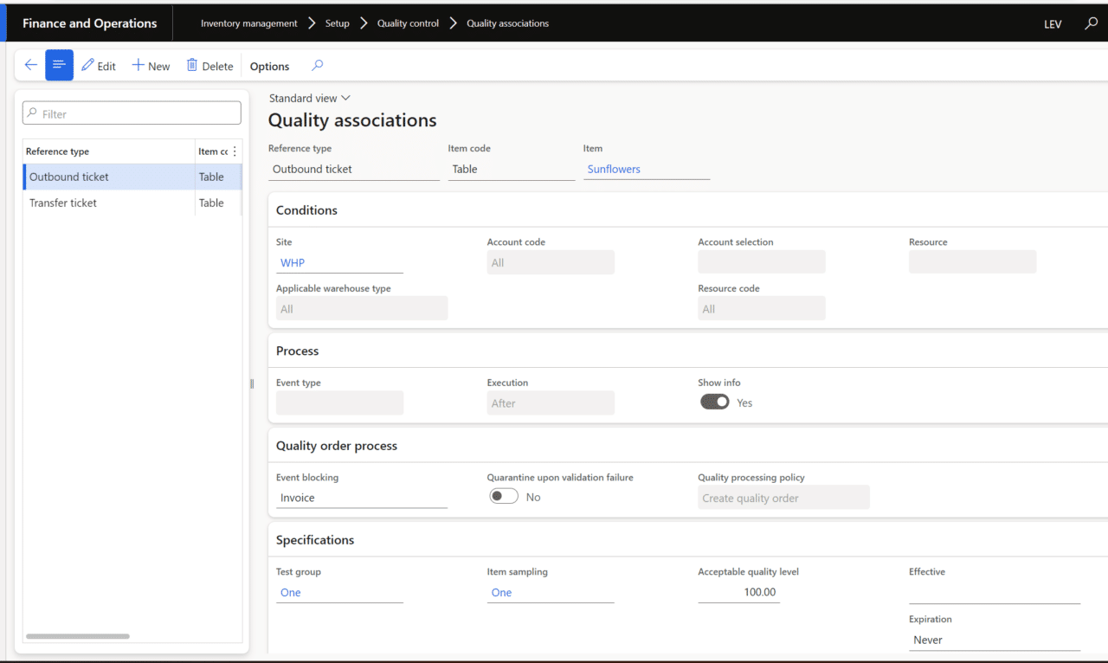This screenshot has width=1108, height=663.
Task: Click the Acceptable quality level field
Action: [x=738, y=593]
